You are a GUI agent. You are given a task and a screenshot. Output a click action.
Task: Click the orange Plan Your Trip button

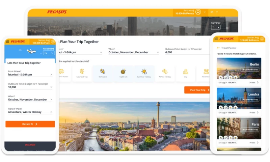click(197, 90)
